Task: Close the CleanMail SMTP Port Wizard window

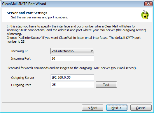Action: pyautogui.click(x=148, y=4)
